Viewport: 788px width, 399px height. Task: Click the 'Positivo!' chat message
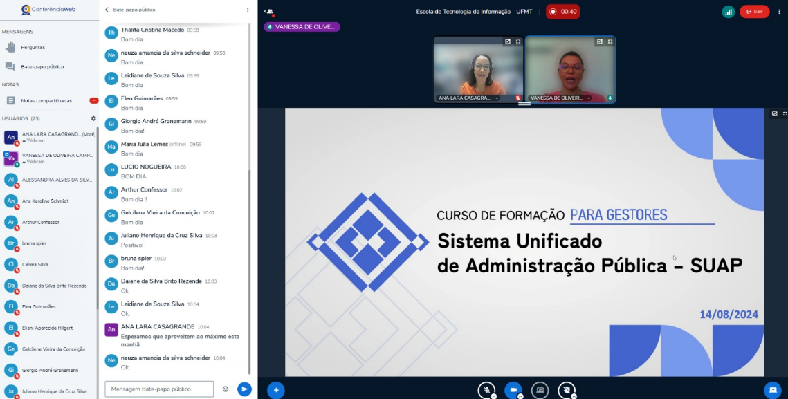(132, 245)
